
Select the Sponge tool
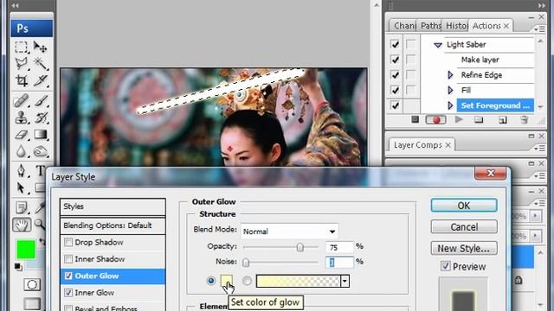tap(40, 152)
